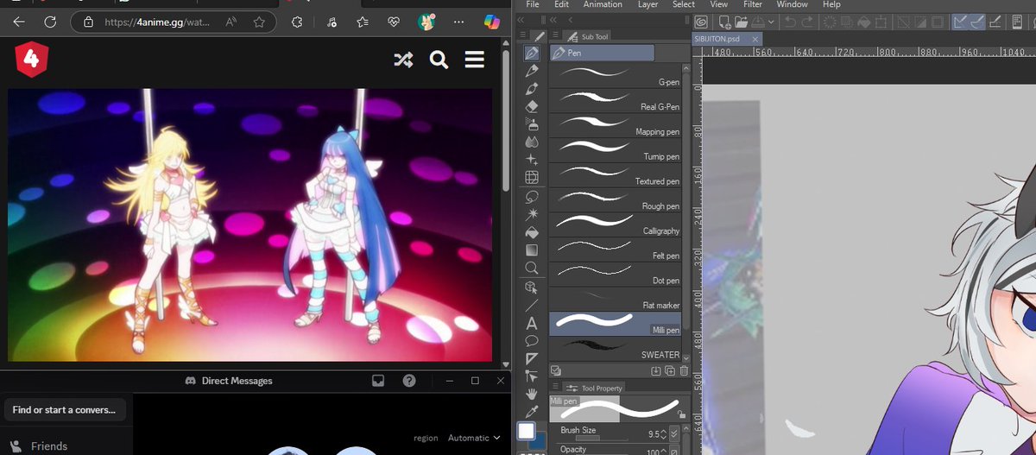Open the Animation menu
1036x455 pixels.
tap(603, 4)
